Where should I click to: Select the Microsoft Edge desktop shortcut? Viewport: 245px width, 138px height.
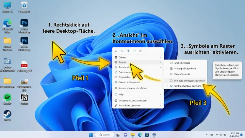(x=7, y=23)
